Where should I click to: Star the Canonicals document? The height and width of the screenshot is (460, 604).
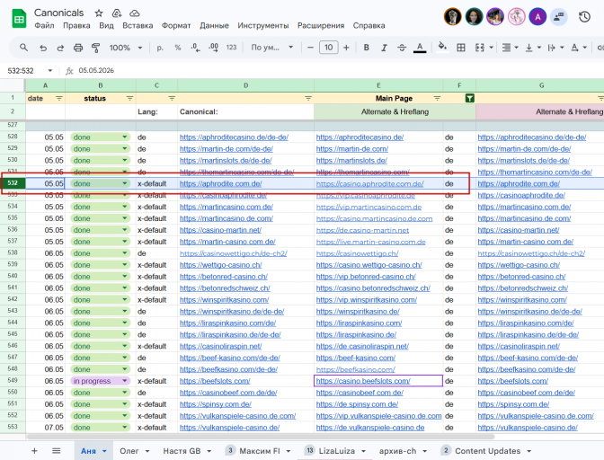coord(99,13)
